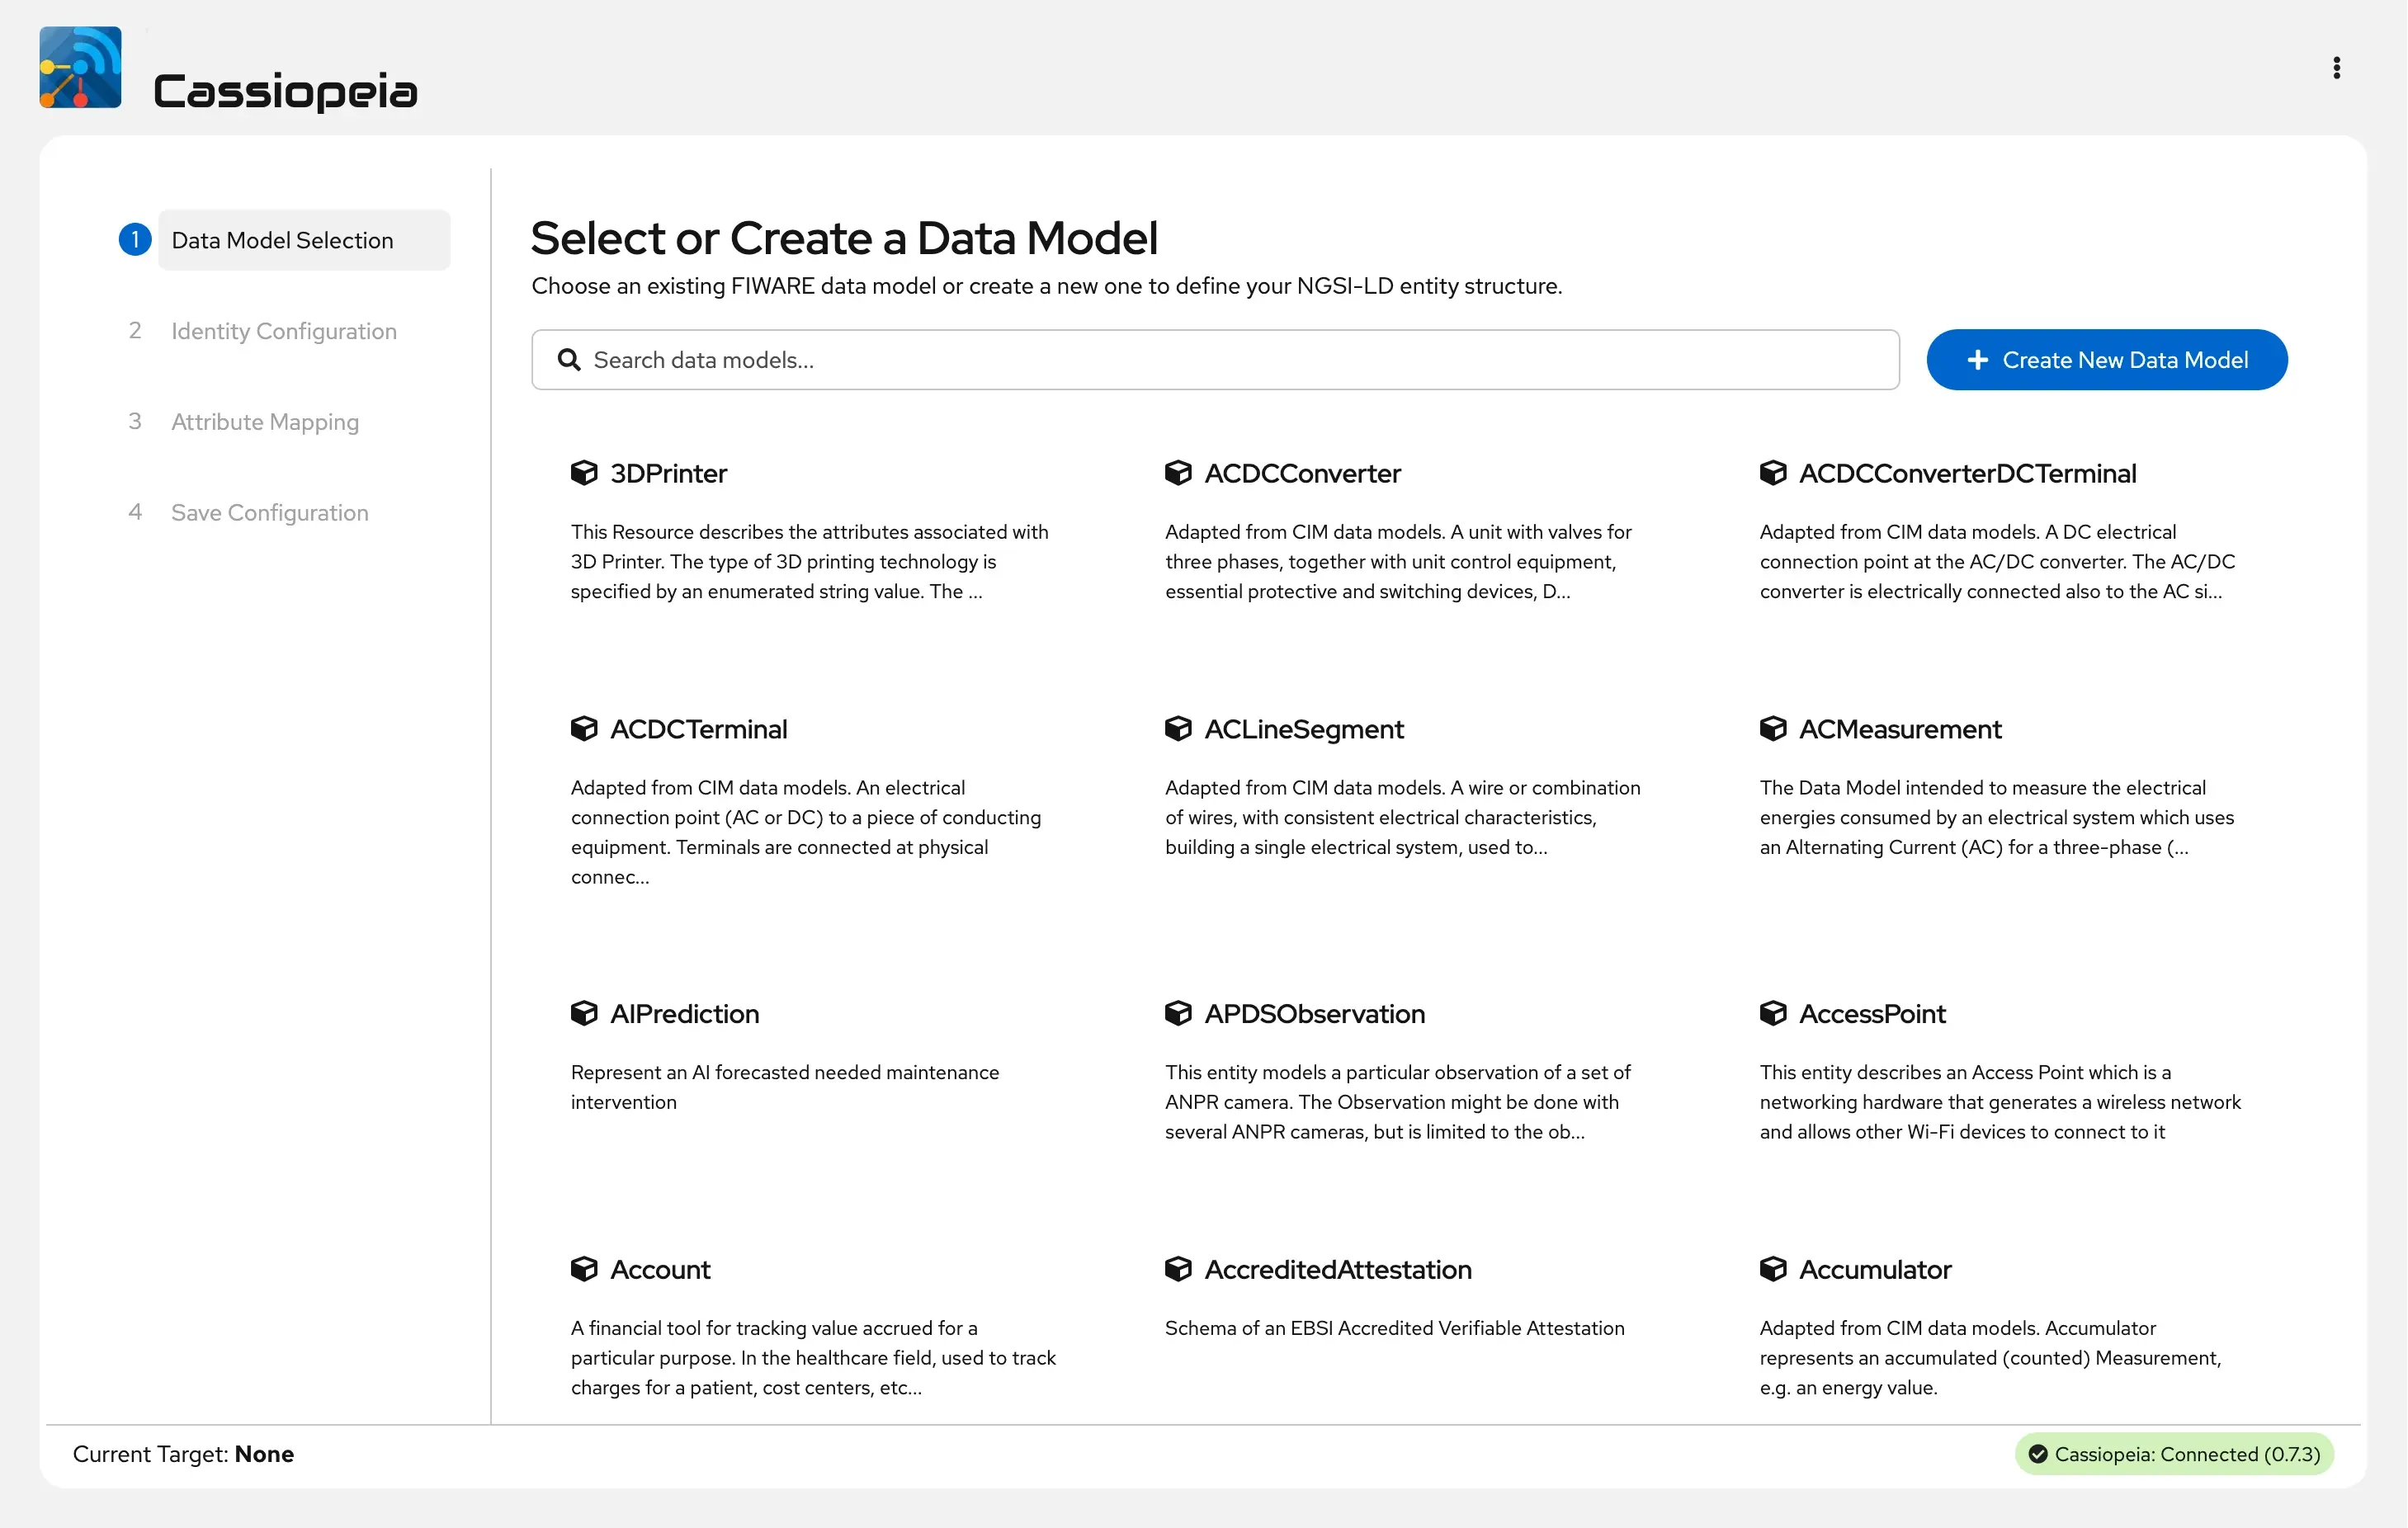
Task: Click the cube icon beside ACDCConverter
Action: (x=1178, y=473)
